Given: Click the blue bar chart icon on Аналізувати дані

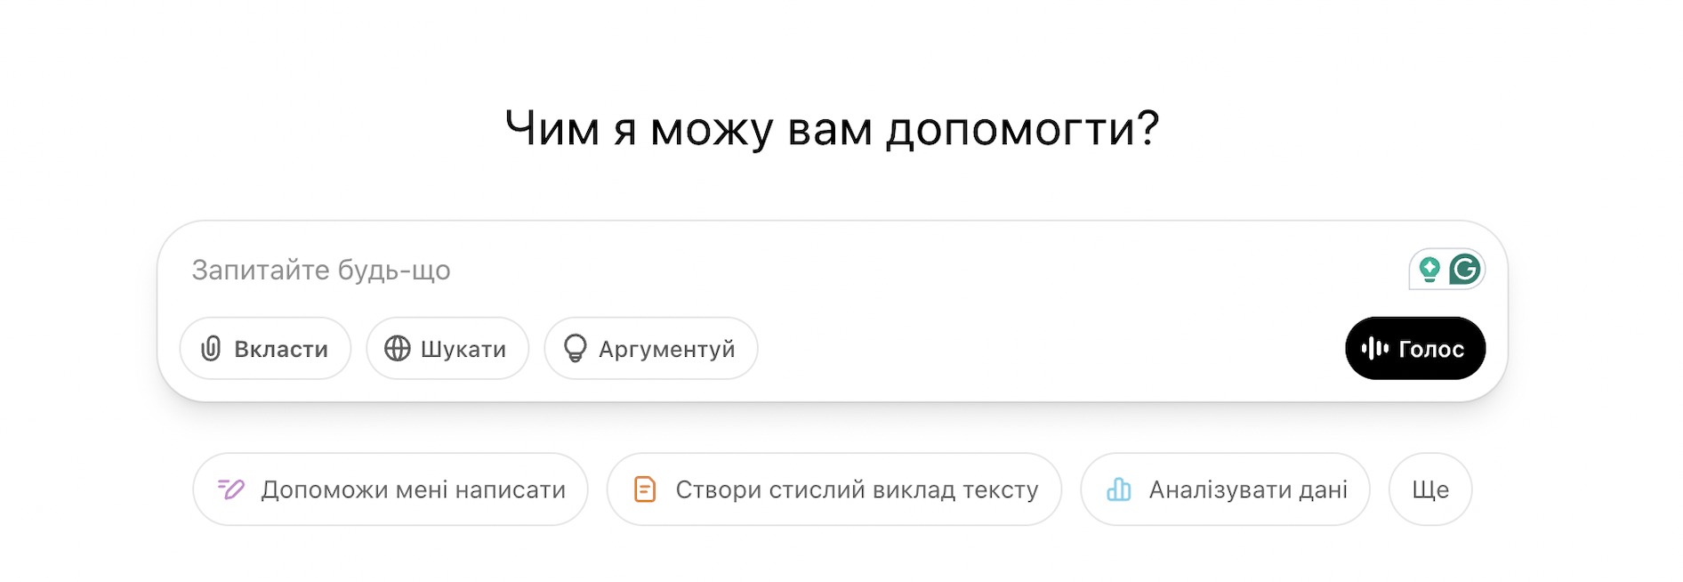Looking at the screenshot, I should (1120, 489).
